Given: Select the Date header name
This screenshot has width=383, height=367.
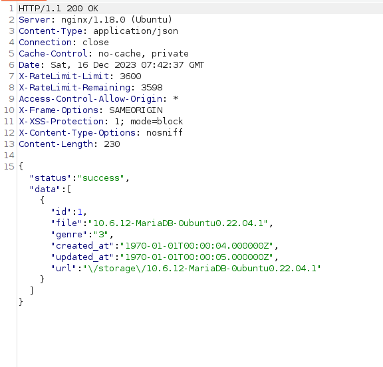Looking at the screenshot, I should pyautogui.click(x=29, y=65).
